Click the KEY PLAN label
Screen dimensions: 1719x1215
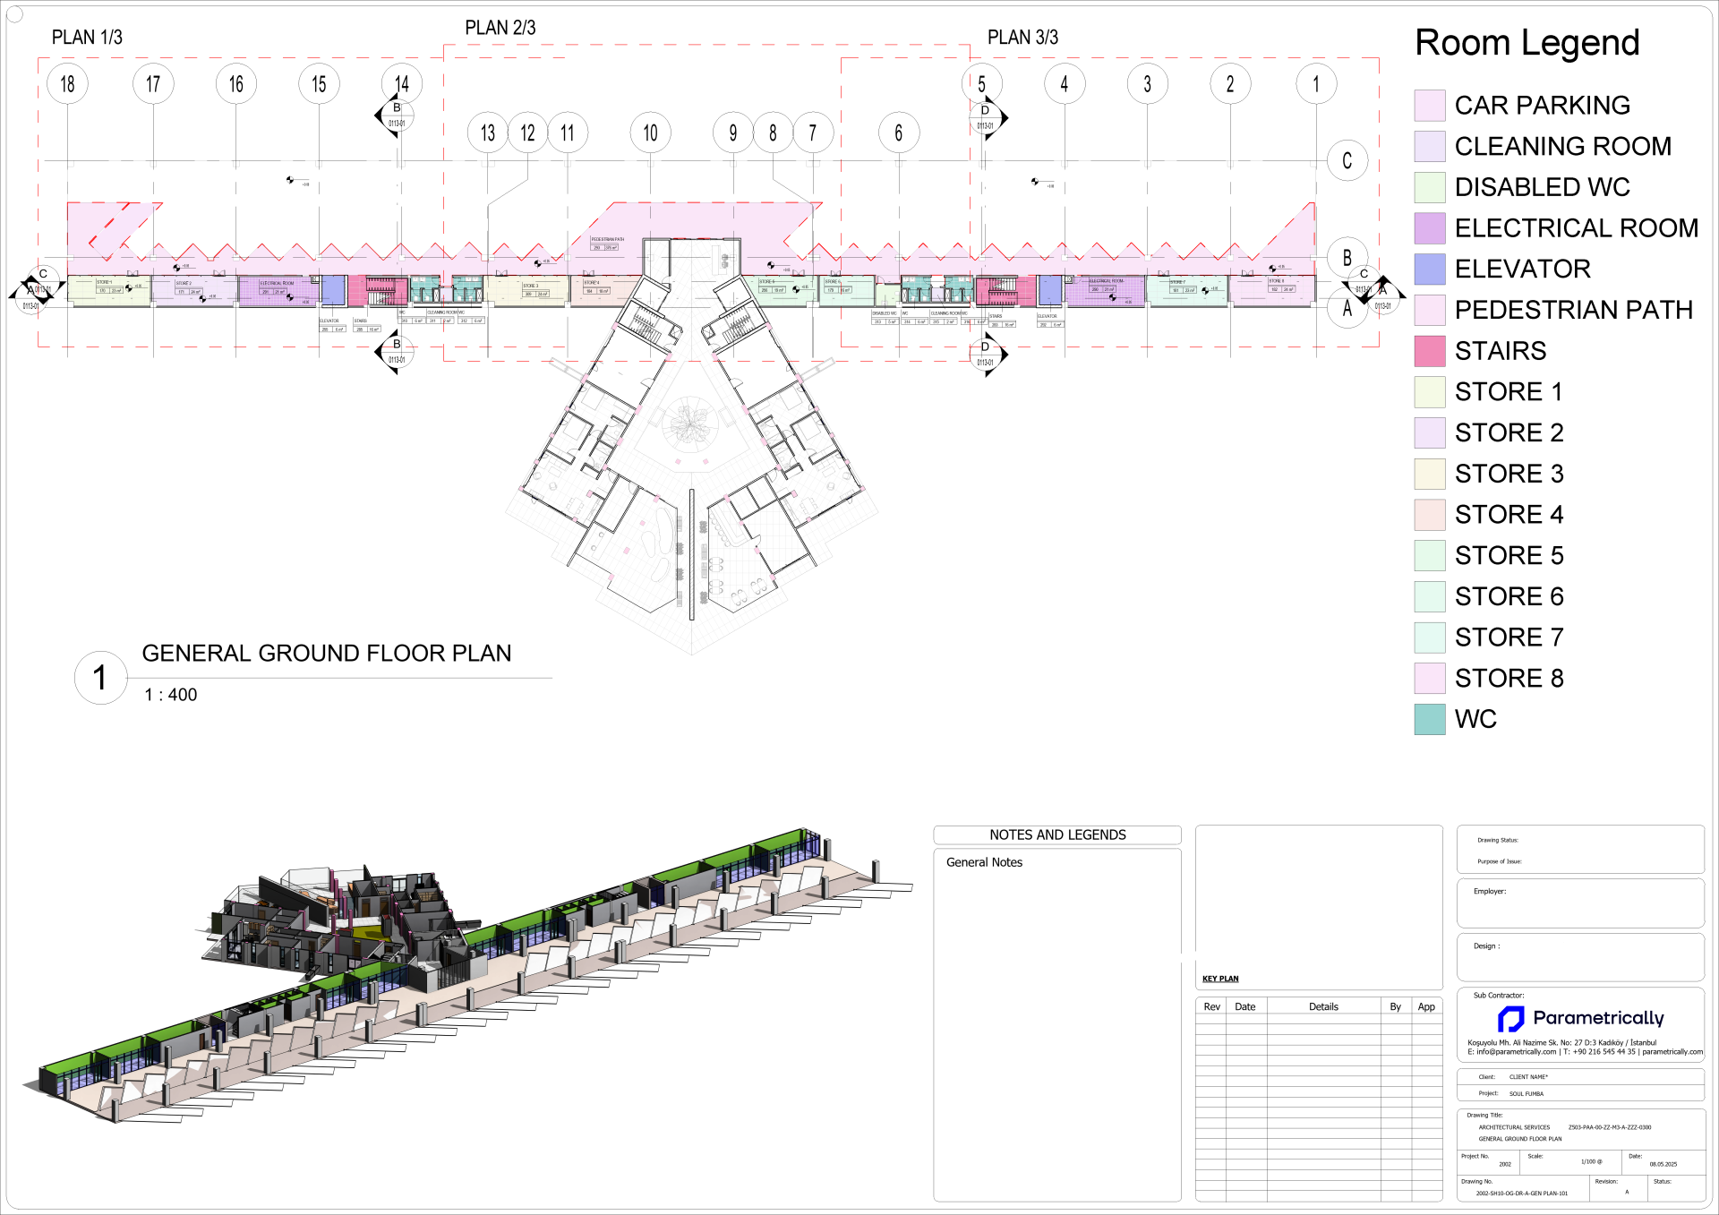pos(1220,979)
